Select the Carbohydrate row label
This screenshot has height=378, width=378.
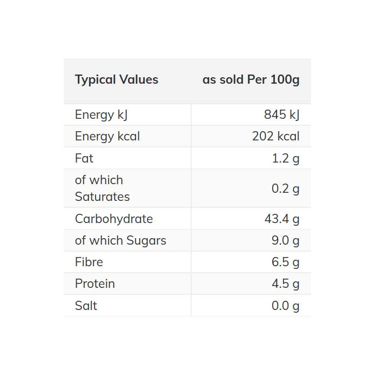coord(114,219)
